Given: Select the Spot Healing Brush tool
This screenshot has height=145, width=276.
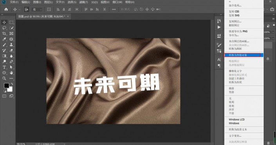Looking at the screenshot, I should pos(11,39).
